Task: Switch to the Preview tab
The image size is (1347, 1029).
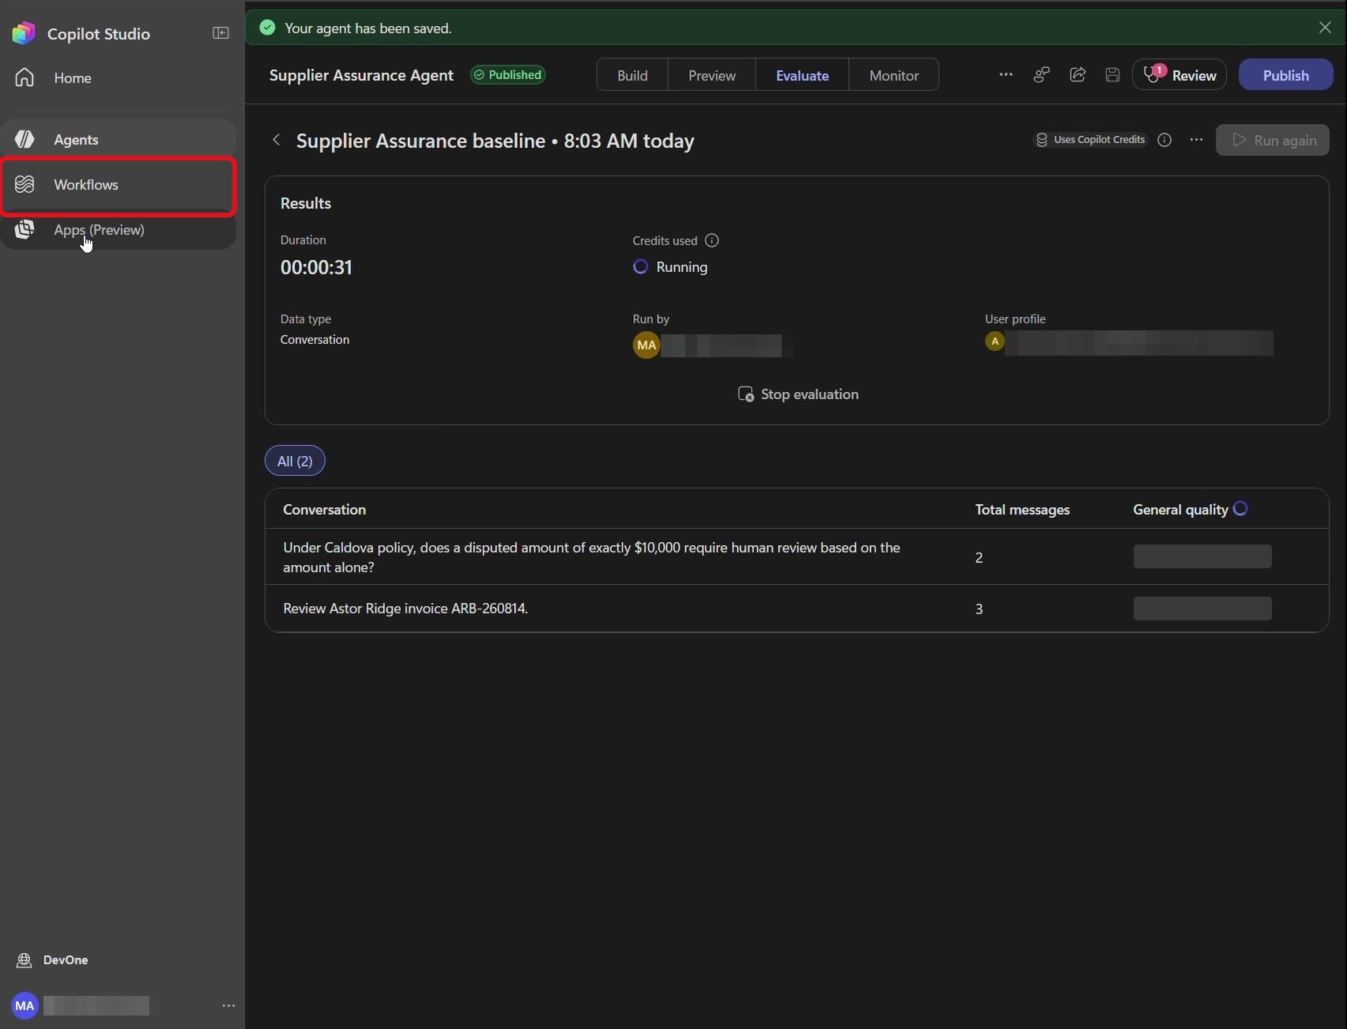Action: [711, 75]
